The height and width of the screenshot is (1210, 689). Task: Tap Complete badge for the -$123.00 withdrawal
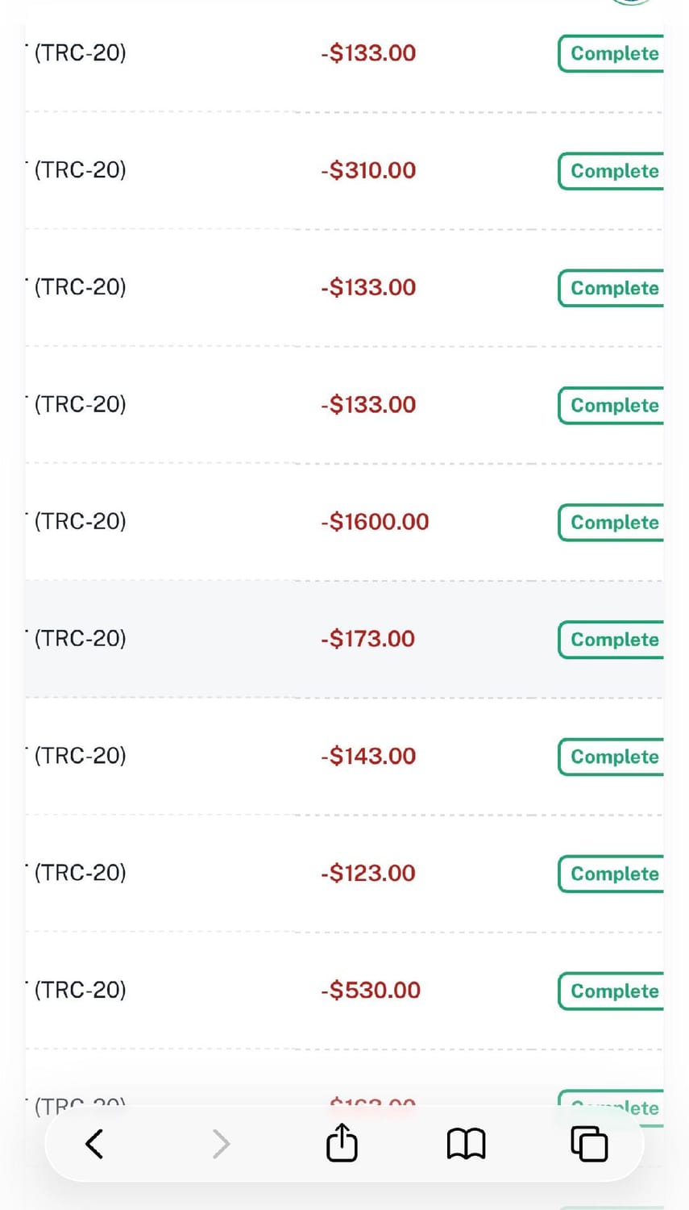tap(612, 874)
